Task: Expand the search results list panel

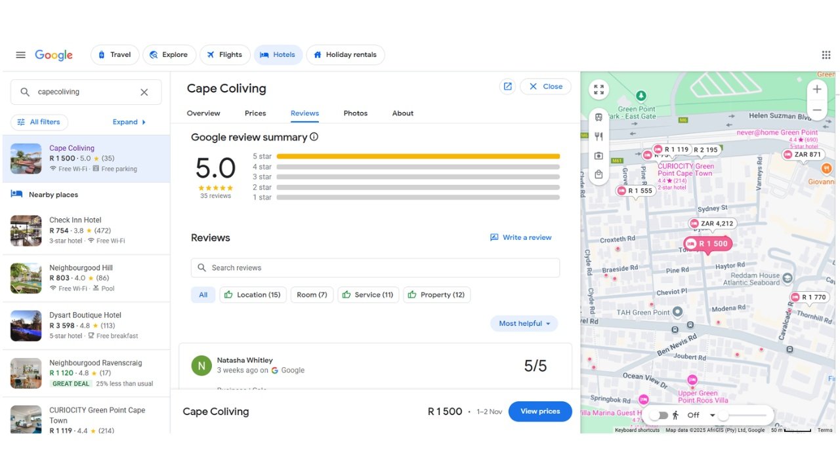Action: (x=129, y=122)
